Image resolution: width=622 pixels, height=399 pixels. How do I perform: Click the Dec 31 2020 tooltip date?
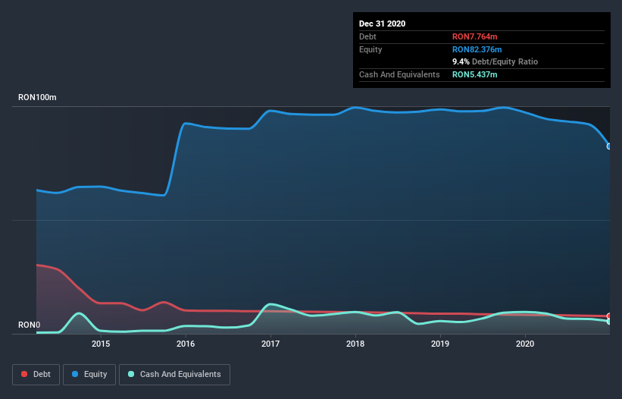tap(382, 24)
